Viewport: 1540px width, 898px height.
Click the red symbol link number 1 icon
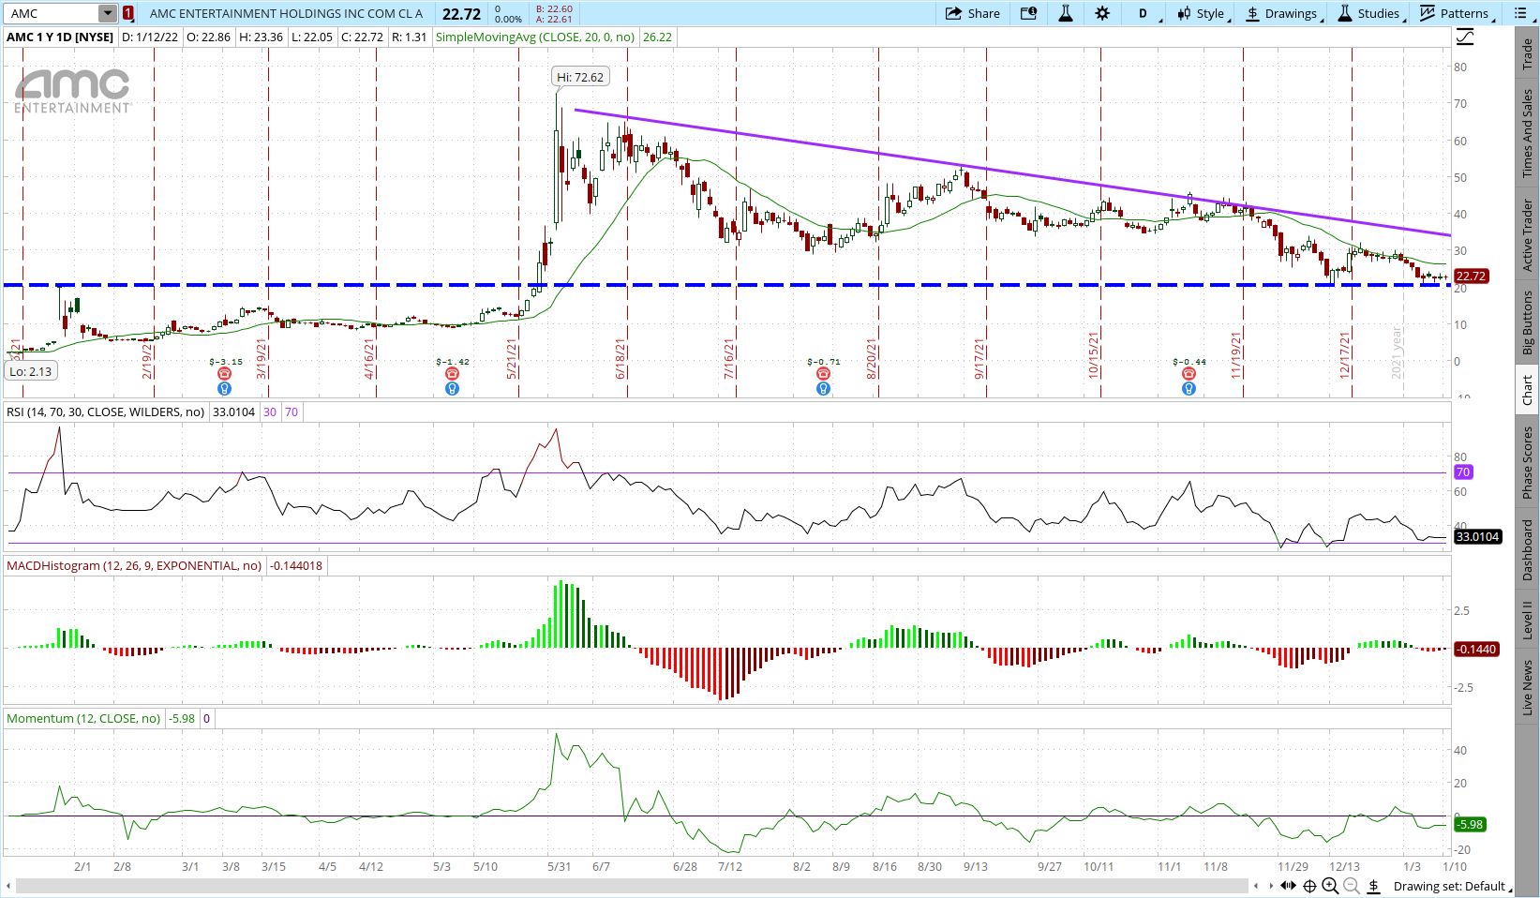pyautogui.click(x=128, y=13)
